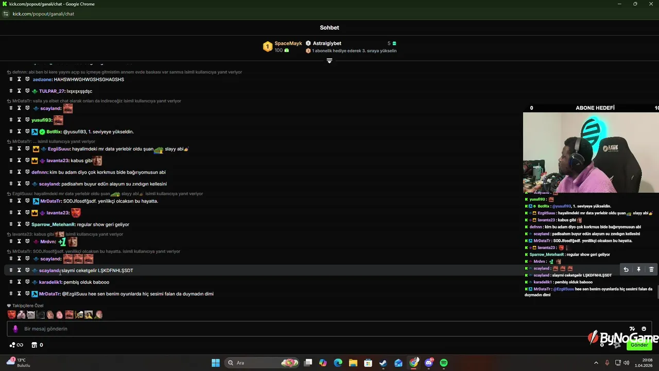
Task: Open zedzone's user profile
Action: (42, 79)
